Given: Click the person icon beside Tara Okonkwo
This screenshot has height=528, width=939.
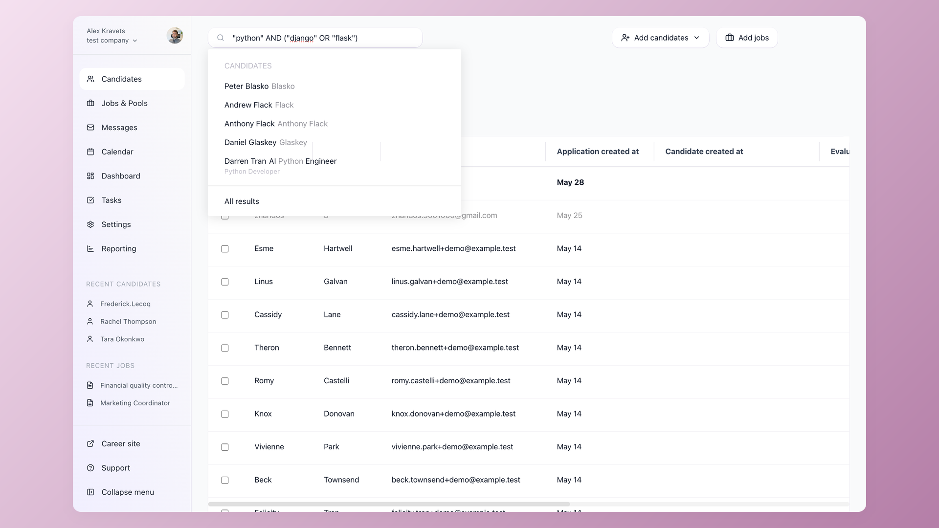Looking at the screenshot, I should [90, 339].
